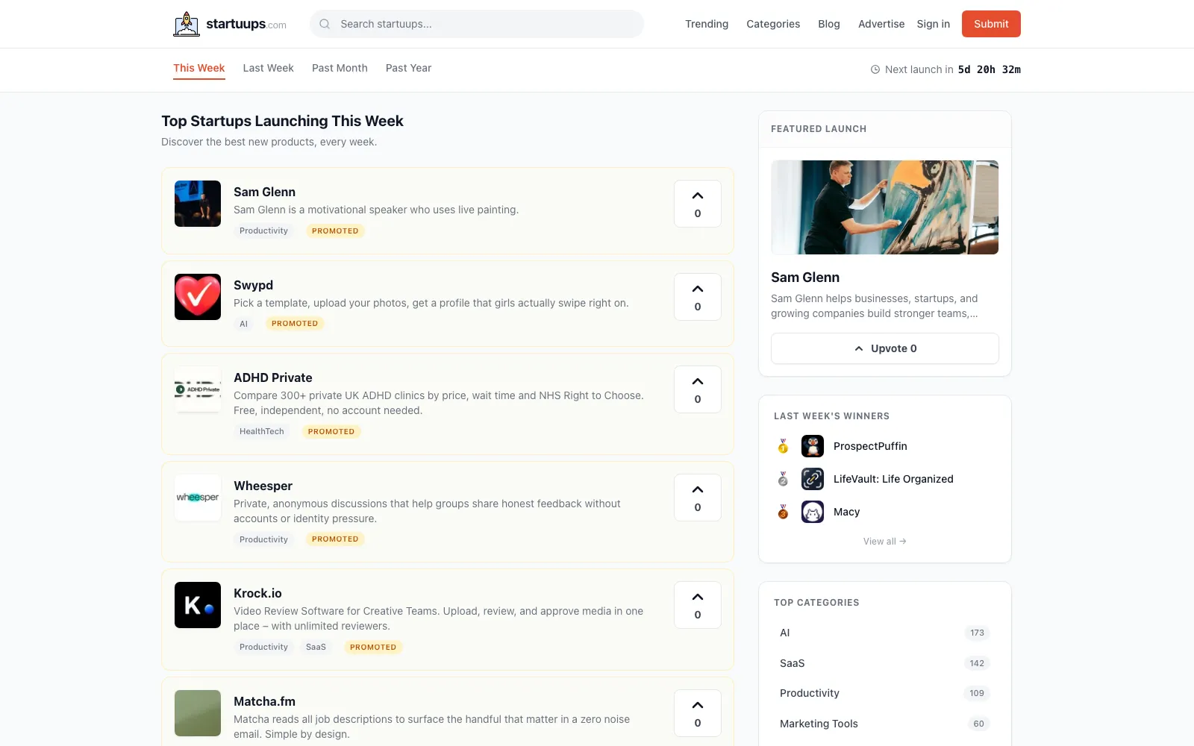Open the ADHD Private listing title

click(273, 377)
